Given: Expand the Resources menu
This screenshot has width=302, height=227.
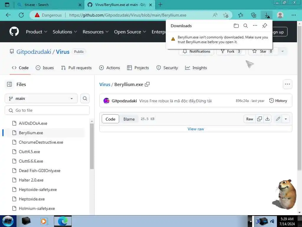Looking at the screenshot, I should pyautogui.click(x=96, y=32).
